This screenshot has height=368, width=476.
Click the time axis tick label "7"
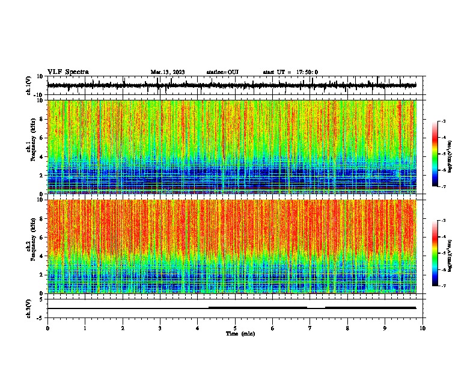pos(310,328)
